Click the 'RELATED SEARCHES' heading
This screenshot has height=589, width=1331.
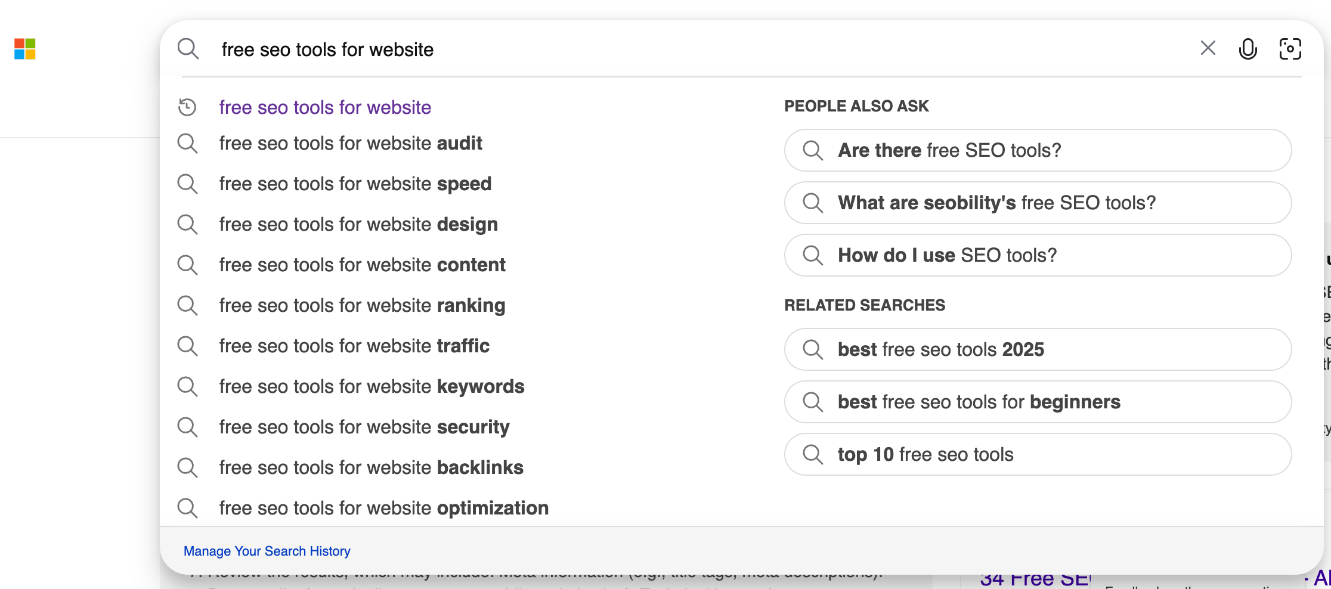(x=865, y=305)
